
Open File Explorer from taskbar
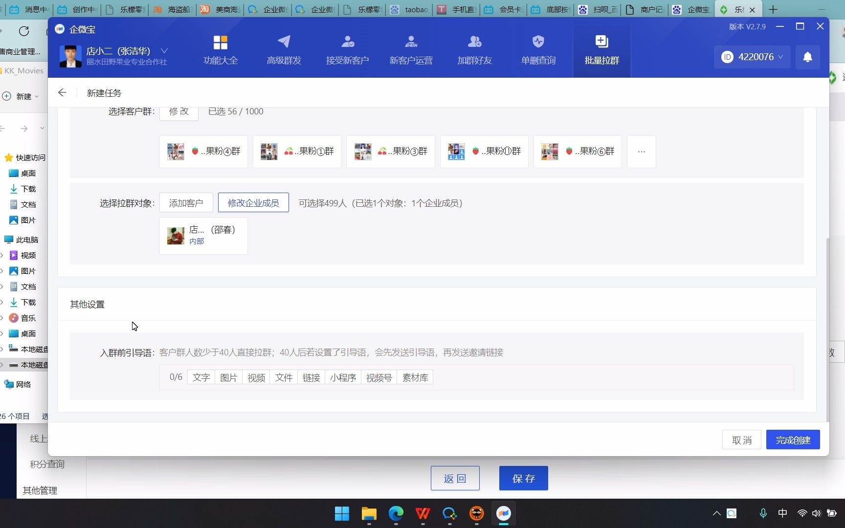coord(369,513)
